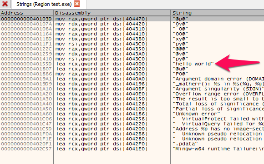Click the "@u@" string
The width and height of the screenshot is (264, 164).
(181, 69)
